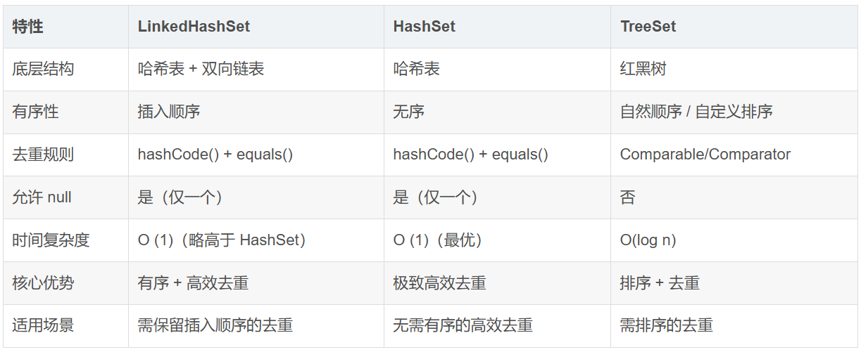
Task: Click the 需保留插入顺序的去重 cell
Action: coord(215,325)
